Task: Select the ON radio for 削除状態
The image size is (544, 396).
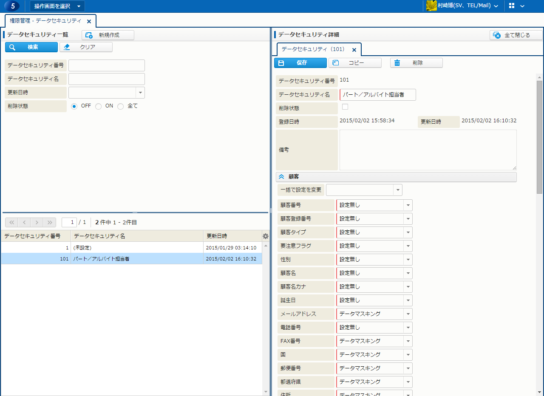Action: [99, 106]
